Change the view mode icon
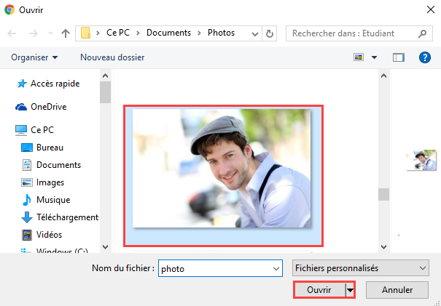 359,57
